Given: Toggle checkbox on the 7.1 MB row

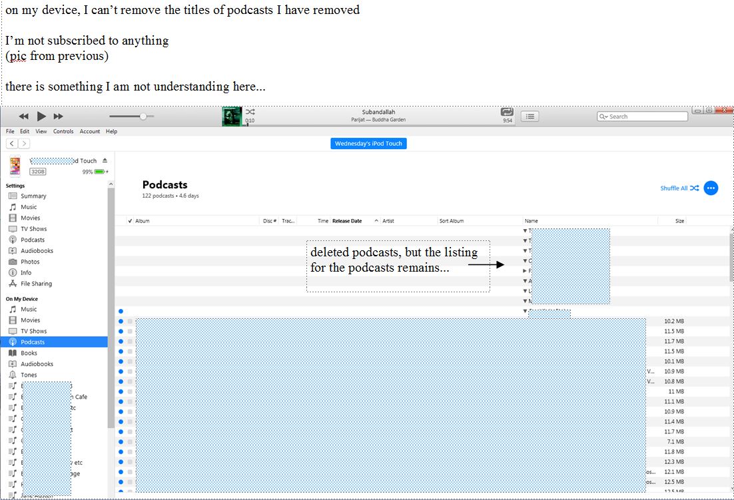Looking at the screenshot, I should pyautogui.click(x=130, y=442).
